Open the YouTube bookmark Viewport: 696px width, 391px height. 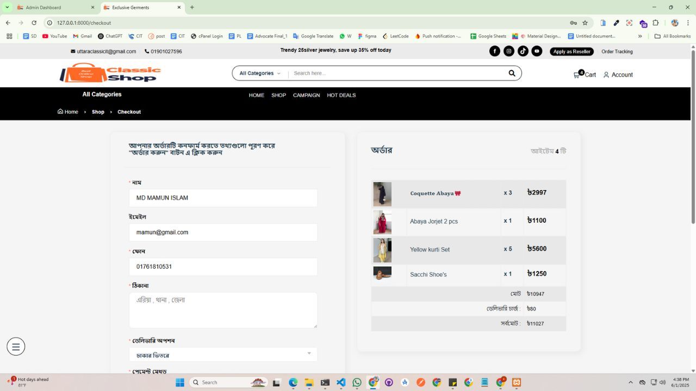[54, 36]
